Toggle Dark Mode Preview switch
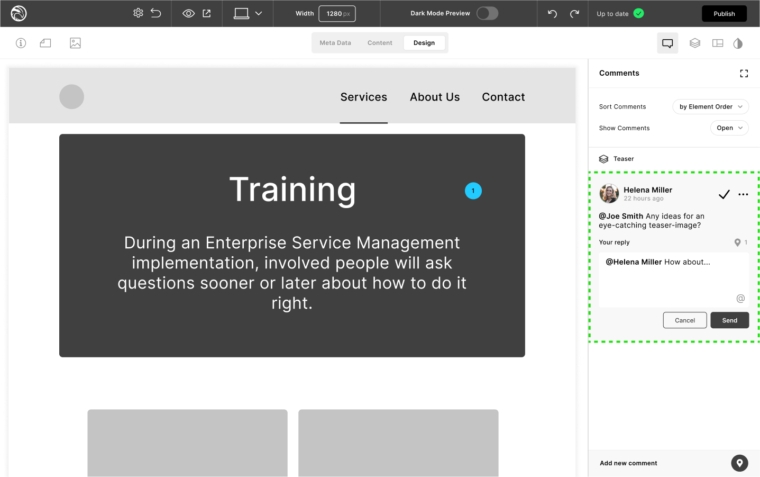 (x=487, y=13)
